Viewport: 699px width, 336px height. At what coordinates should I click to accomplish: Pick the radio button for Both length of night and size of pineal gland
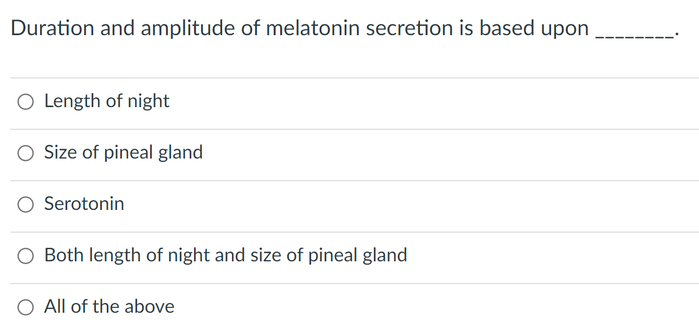25,256
